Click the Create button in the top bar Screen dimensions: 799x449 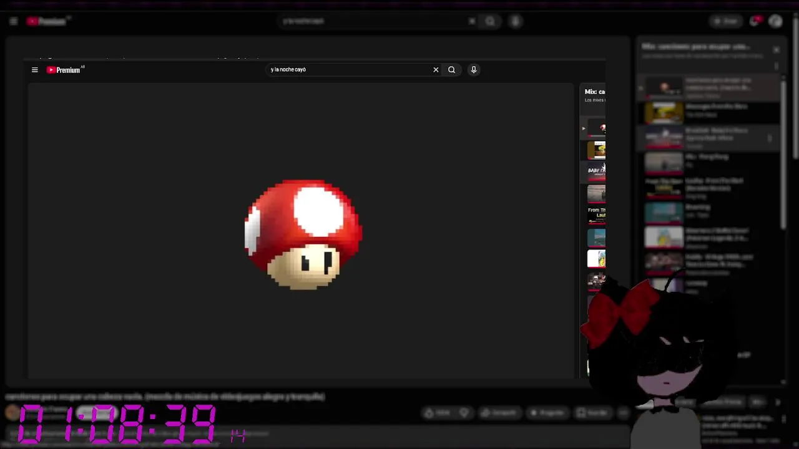click(725, 21)
